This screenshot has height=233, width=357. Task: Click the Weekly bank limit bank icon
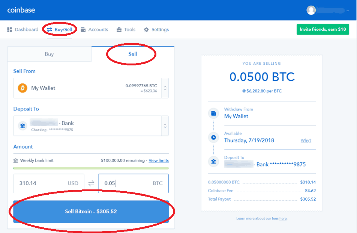tap(15, 160)
